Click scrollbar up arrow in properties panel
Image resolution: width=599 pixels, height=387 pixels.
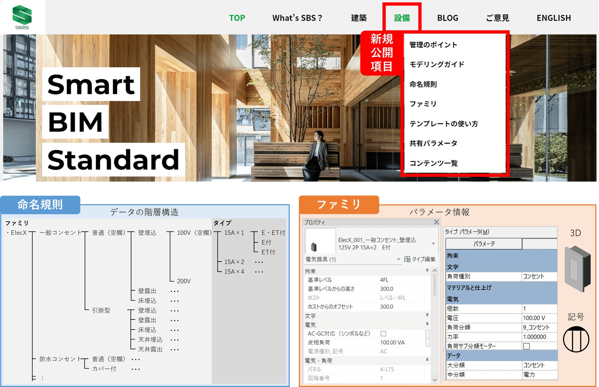(x=435, y=271)
